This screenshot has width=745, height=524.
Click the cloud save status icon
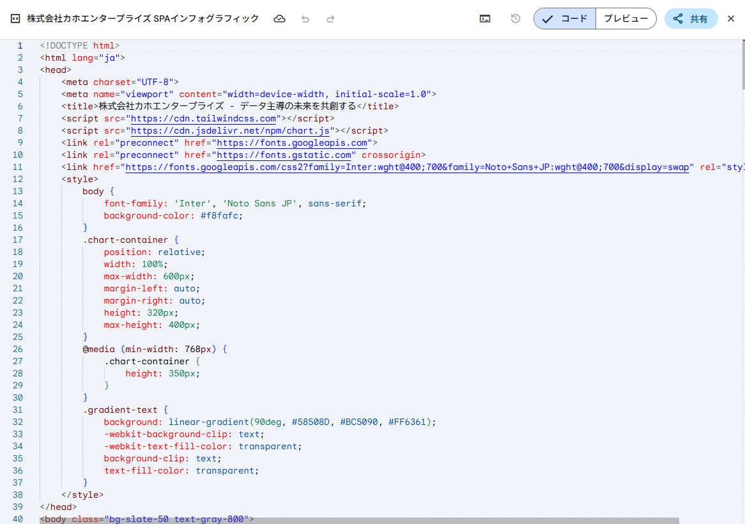tap(279, 19)
